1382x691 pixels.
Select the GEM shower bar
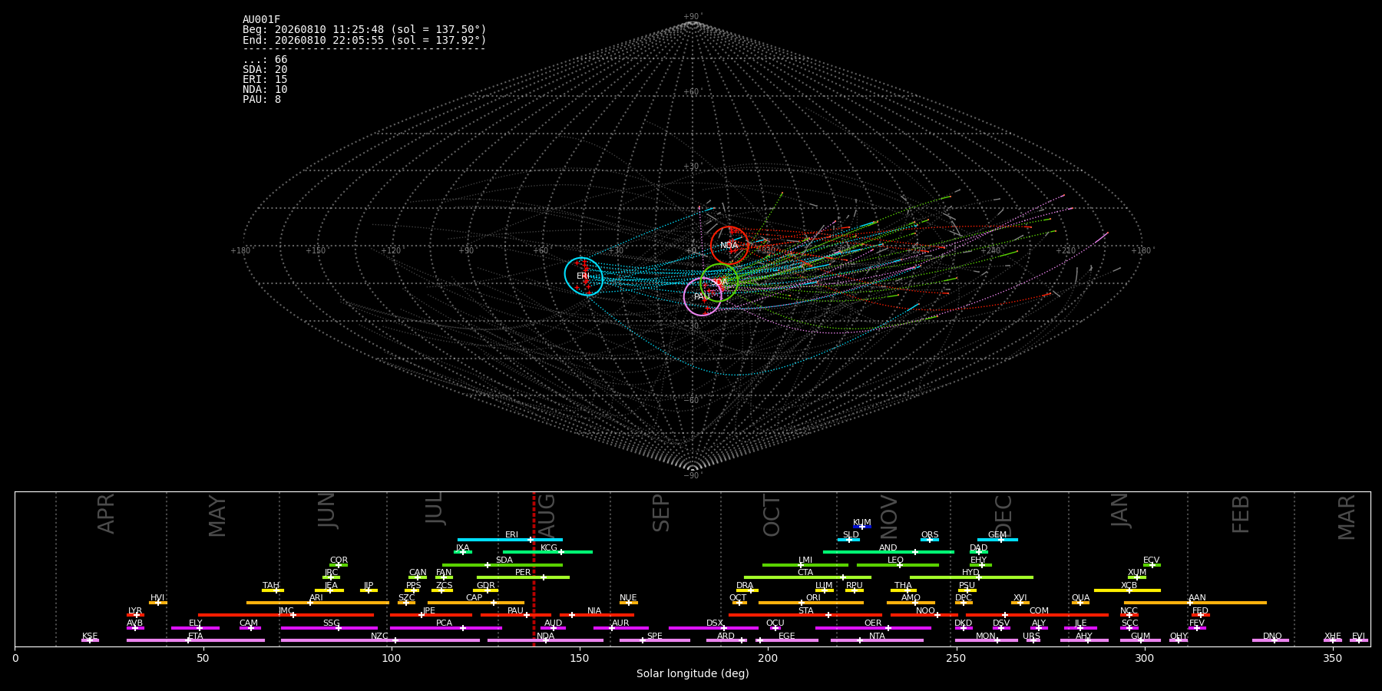(997, 540)
